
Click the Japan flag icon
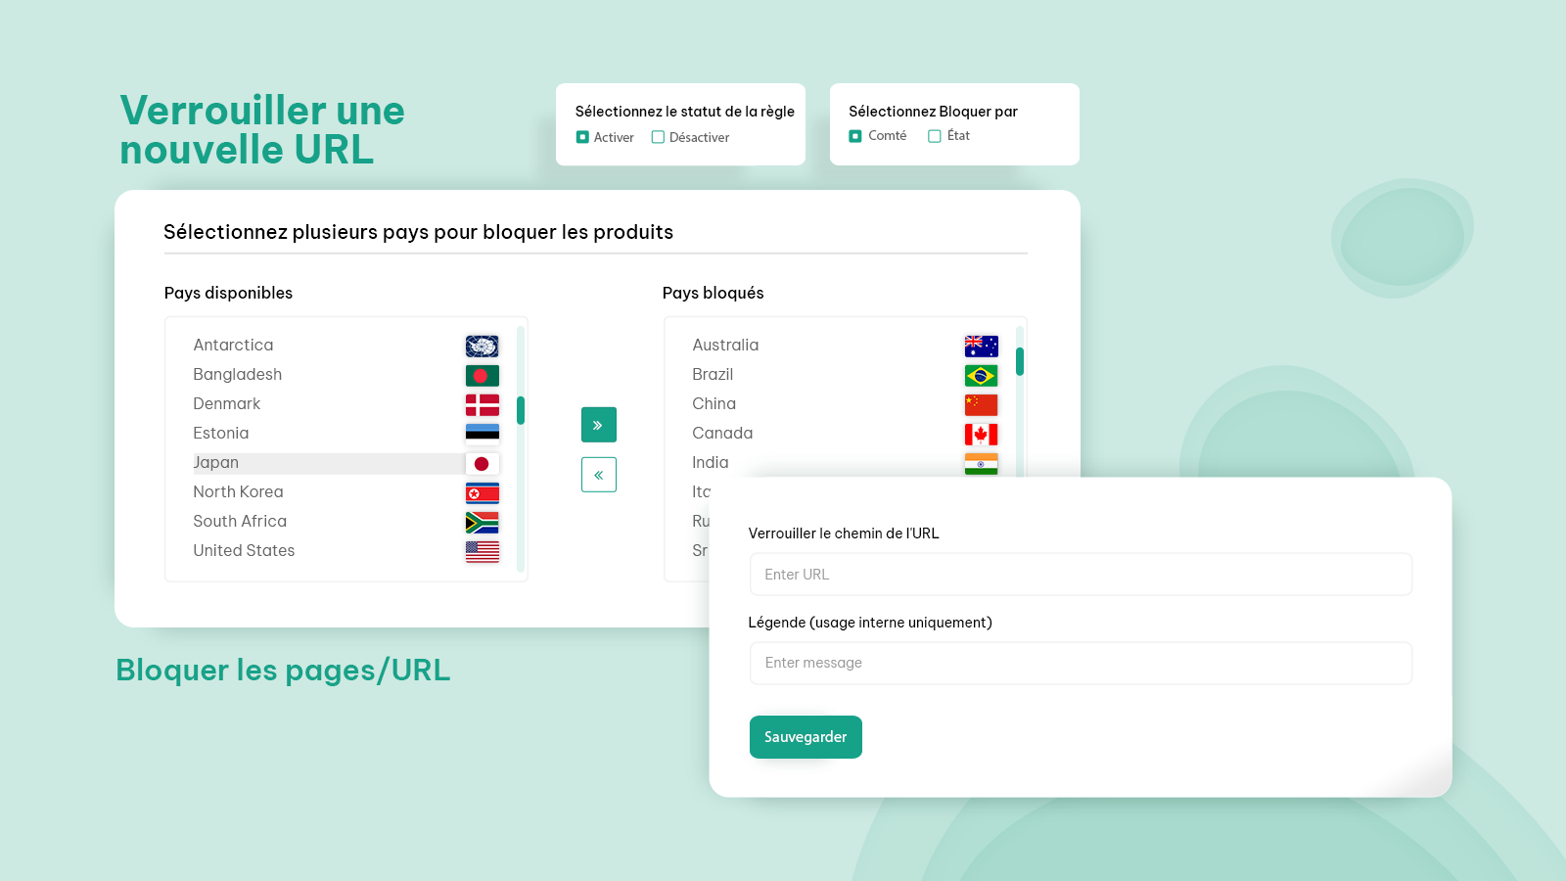pos(482,463)
